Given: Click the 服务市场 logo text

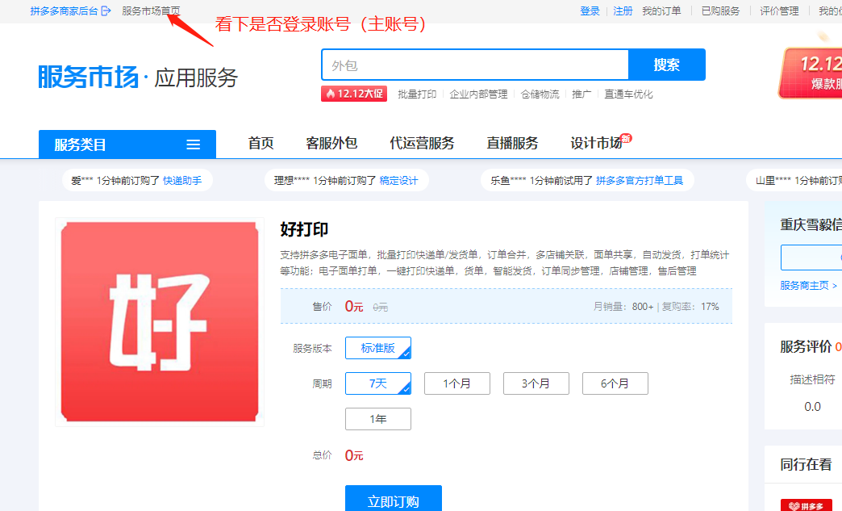Looking at the screenshot, I should point(88,77).
